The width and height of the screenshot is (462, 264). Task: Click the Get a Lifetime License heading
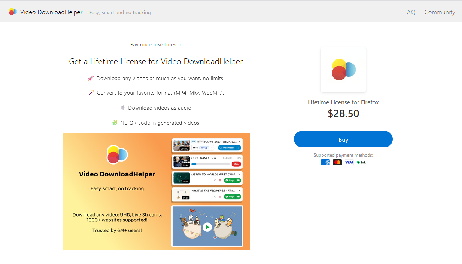pyautogui.click(x=156, y=62)
